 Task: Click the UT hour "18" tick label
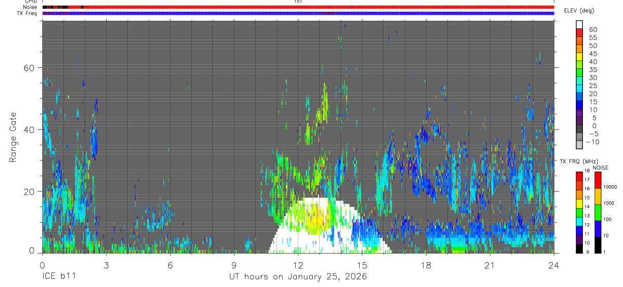click(x=426, y=265)
